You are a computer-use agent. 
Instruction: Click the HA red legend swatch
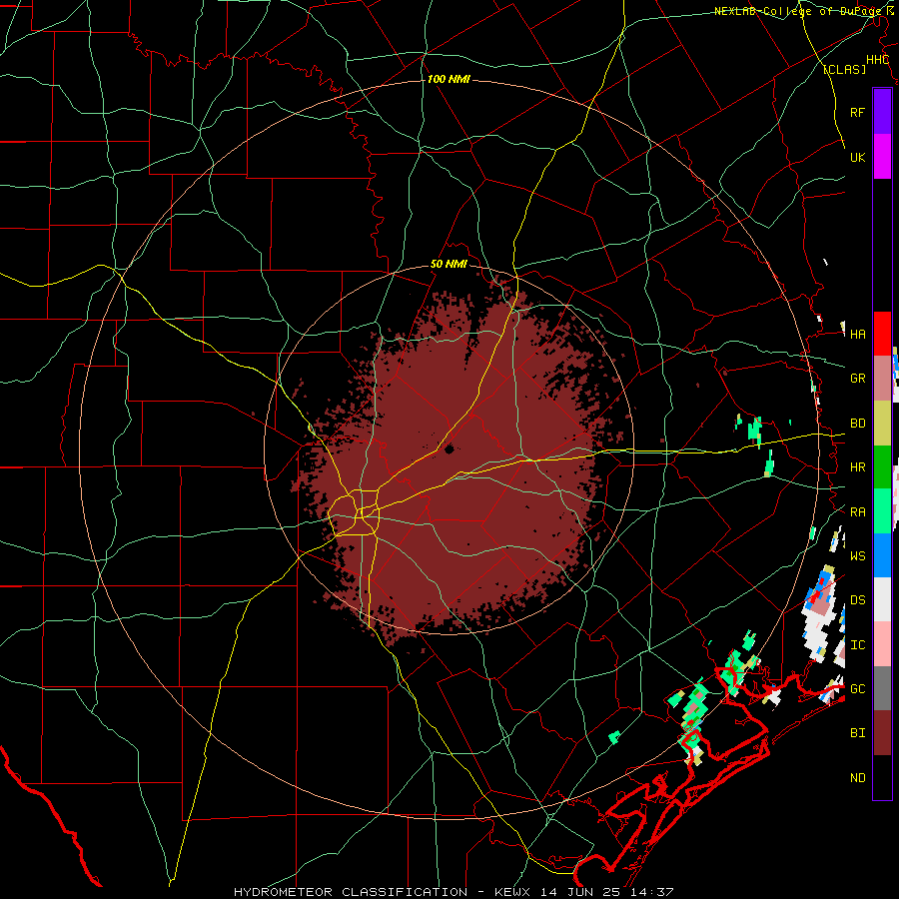point(882,334)
